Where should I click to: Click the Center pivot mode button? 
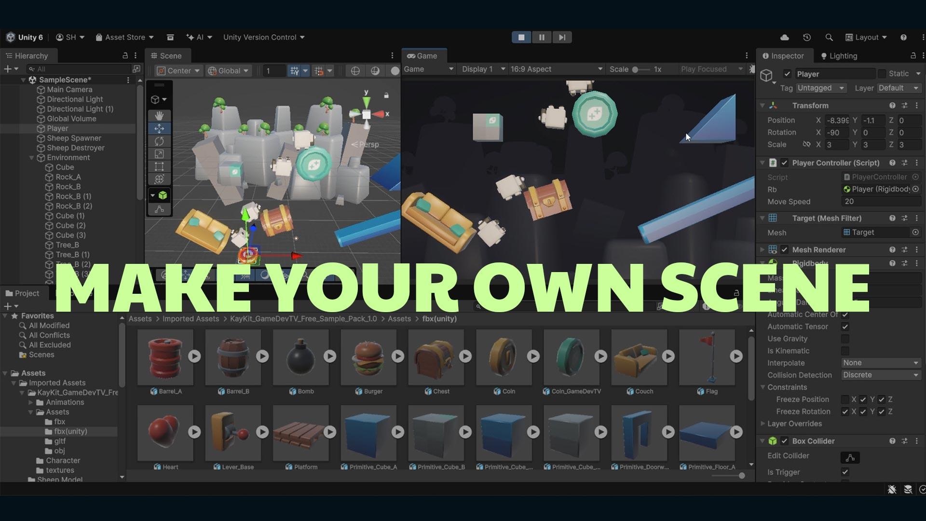pyautogui.click(x=178, y=70)
